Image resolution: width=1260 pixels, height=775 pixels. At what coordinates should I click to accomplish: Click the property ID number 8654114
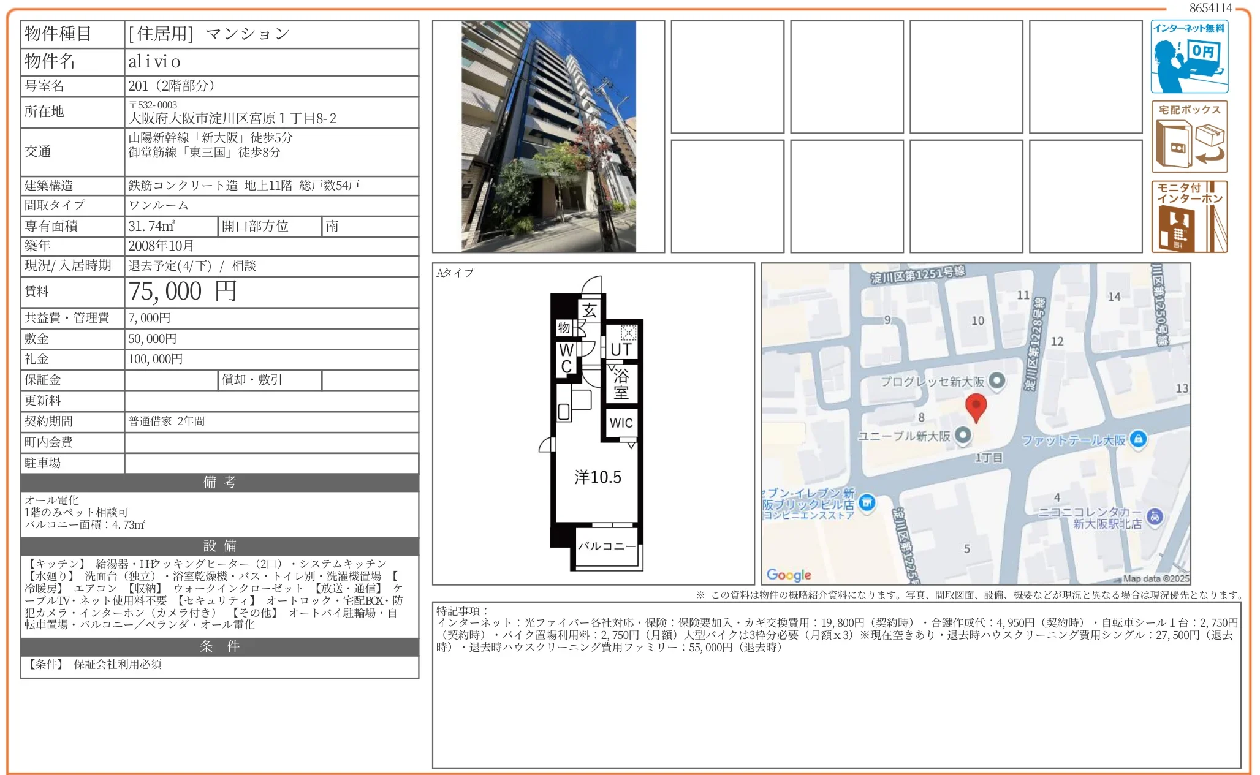pos(1210,8)
